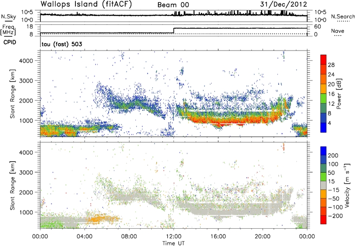Click the '04:00' time axis tick label

point(84,237)
